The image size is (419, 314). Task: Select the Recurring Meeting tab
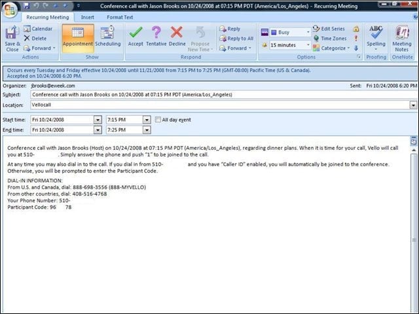48,18
